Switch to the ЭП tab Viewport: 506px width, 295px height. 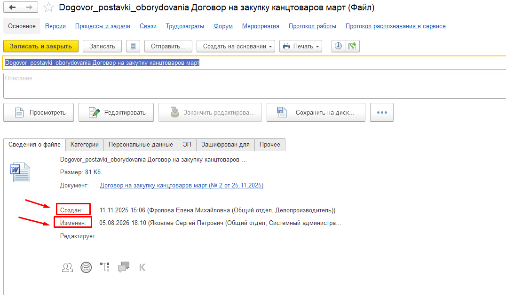187,144
